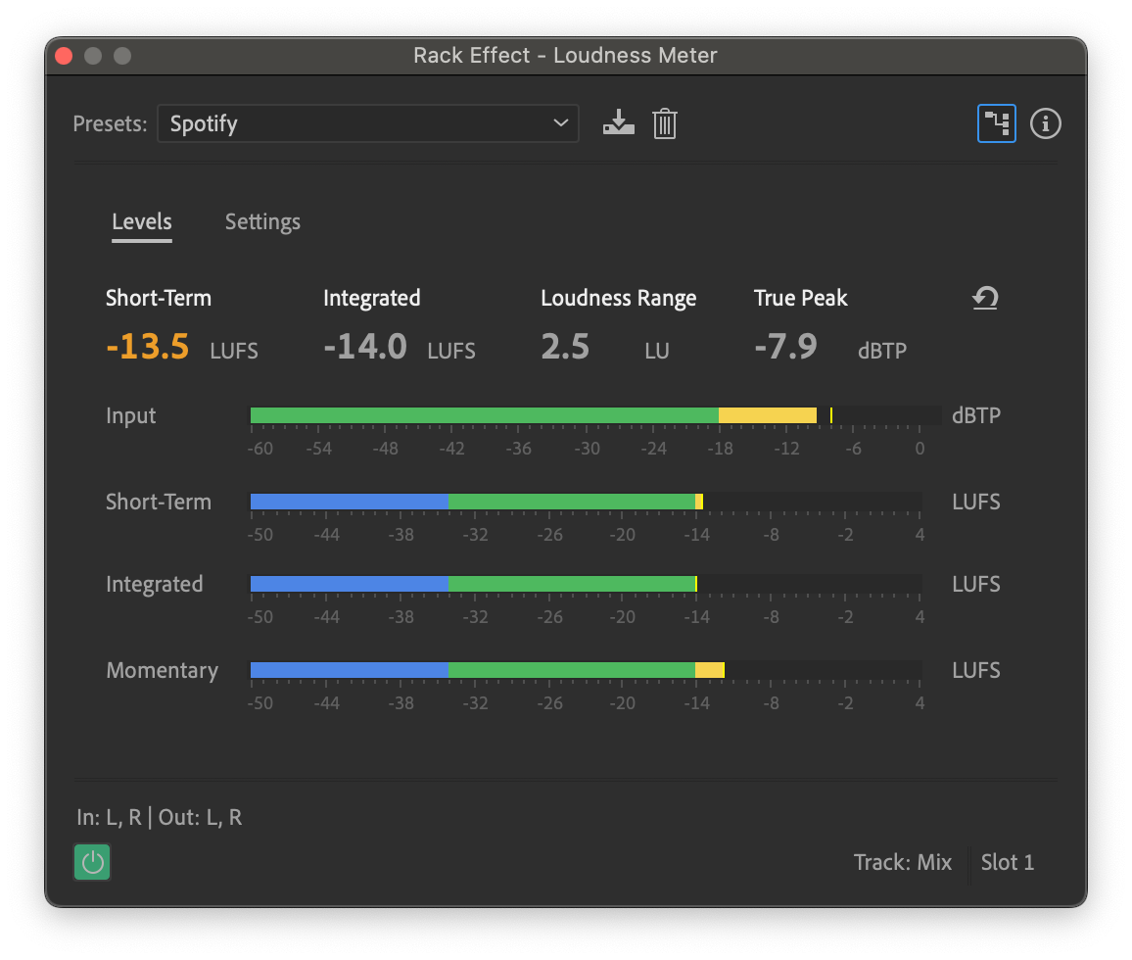Viewport: 1132px width, 960px height.
Task: Select the preset download icon
Action: click(618, 123)
